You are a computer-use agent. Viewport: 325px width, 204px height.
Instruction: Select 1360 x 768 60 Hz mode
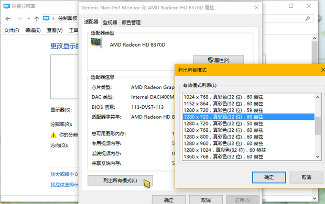[x=248, y=156]
